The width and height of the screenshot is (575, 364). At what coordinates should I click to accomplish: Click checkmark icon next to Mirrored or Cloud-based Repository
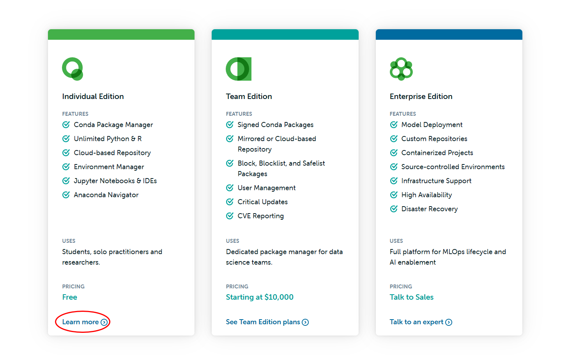tap(230, 139)
